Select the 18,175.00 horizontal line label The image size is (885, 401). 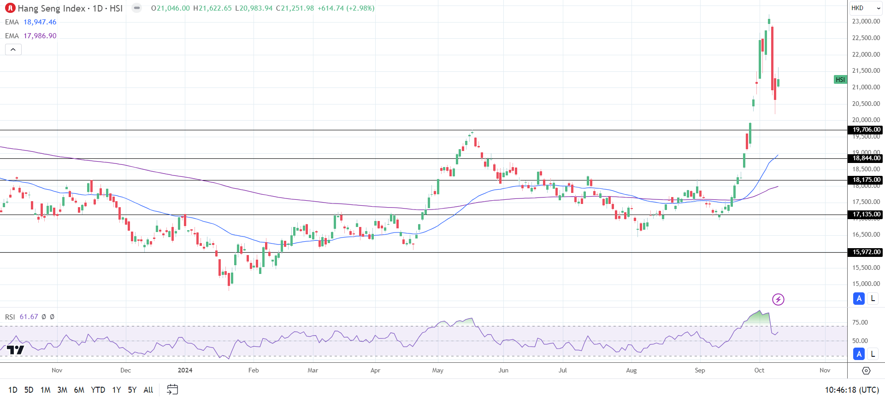coord(866,180)
